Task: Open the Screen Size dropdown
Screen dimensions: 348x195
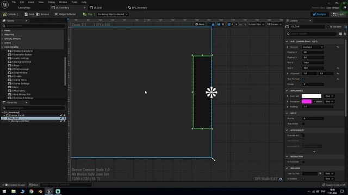Action: (256, 24)
